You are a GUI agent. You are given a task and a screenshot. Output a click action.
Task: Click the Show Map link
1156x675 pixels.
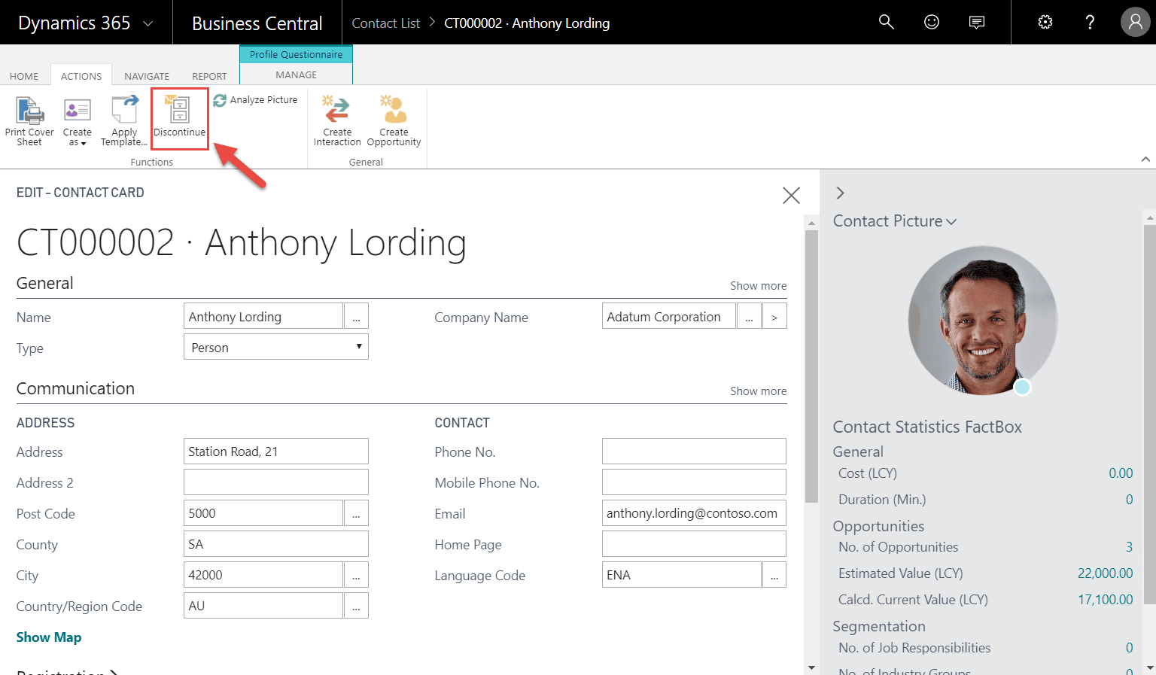pos(49,637)
